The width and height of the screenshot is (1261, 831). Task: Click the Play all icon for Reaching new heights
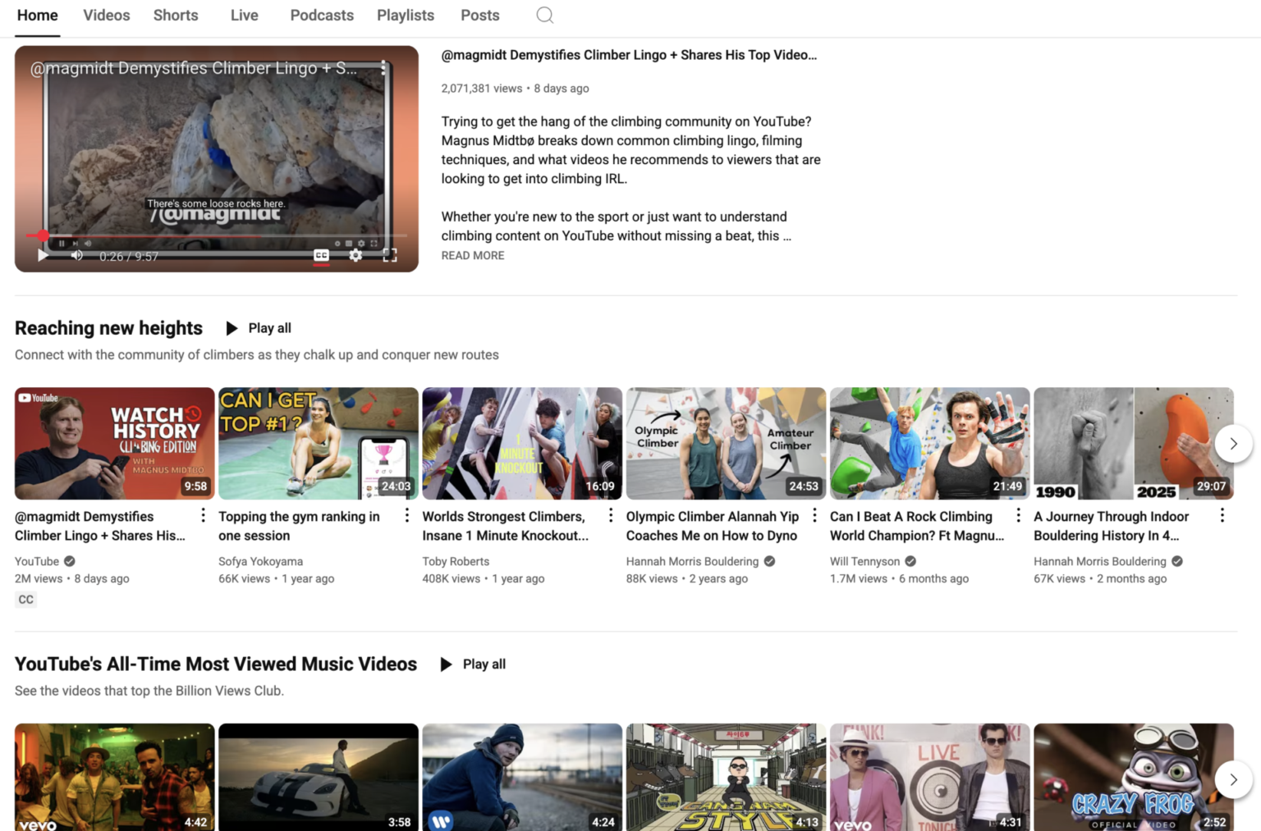(x=232, y=327)
